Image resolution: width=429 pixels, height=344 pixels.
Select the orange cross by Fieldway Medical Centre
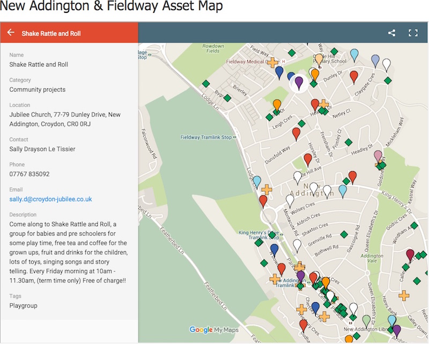click(272, 62)
